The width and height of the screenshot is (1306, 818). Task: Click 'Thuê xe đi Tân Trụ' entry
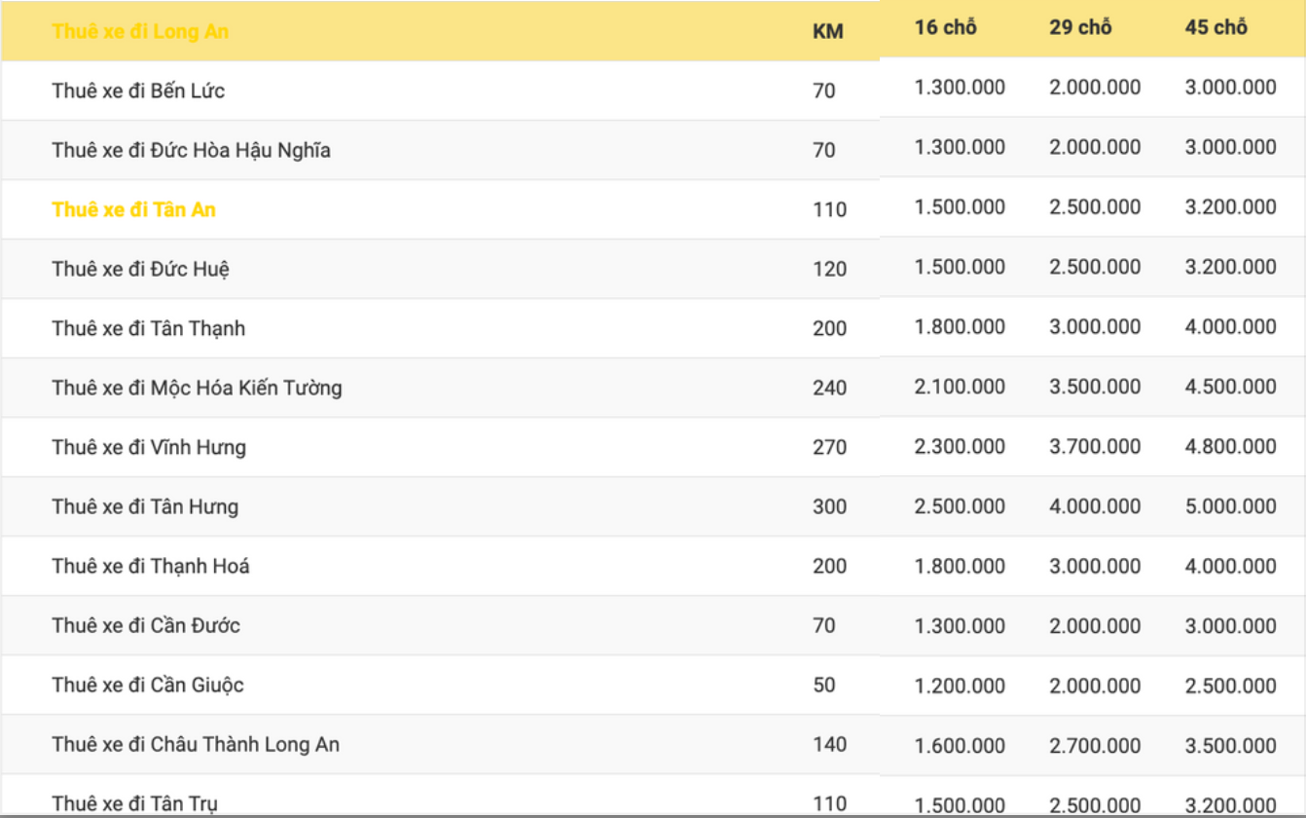point(135,803)
